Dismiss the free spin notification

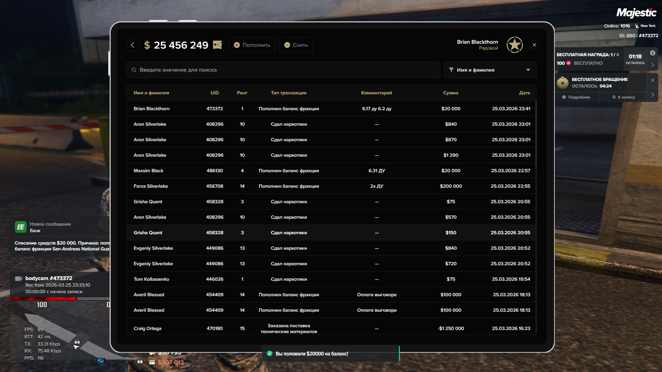tap(652, 80)
